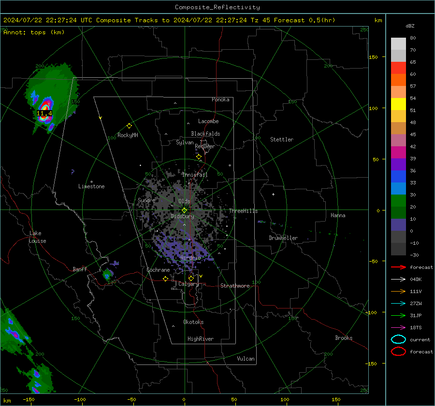Click the Lake Louise label
This screenshot has width=435, height=406.
pos(37,237)
